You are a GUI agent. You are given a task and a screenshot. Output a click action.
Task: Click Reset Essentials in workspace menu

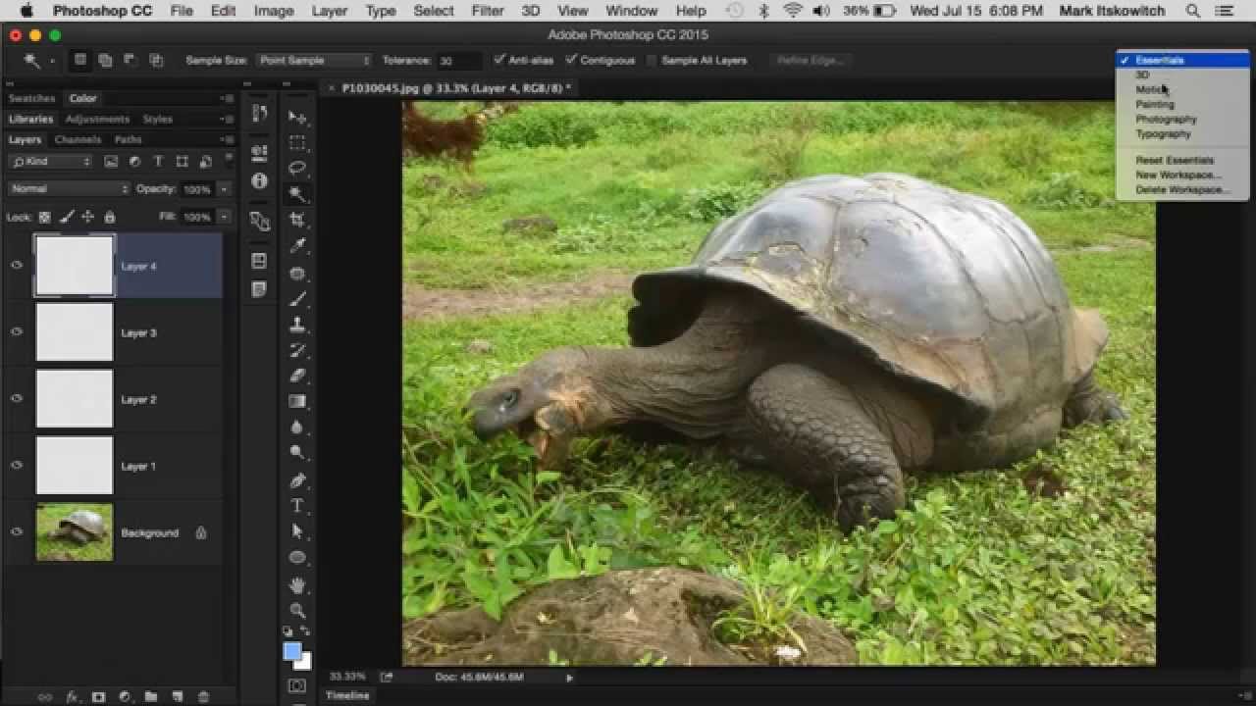(1175, 160)
